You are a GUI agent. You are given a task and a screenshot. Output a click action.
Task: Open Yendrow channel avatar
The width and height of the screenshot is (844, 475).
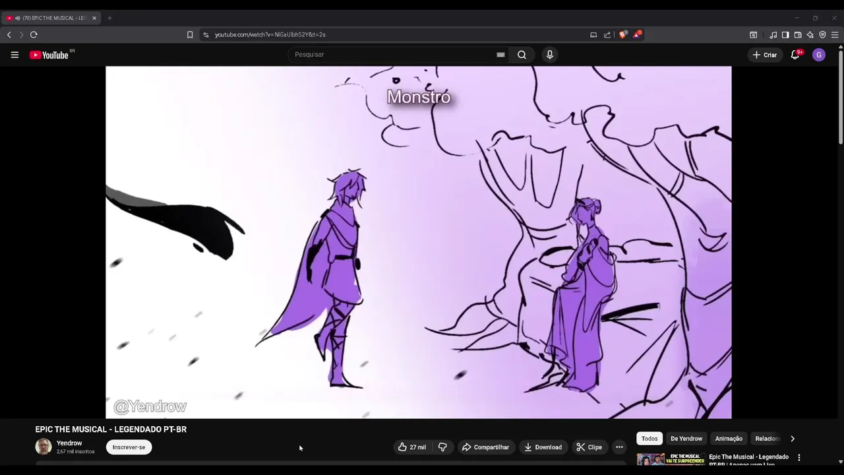44,447
